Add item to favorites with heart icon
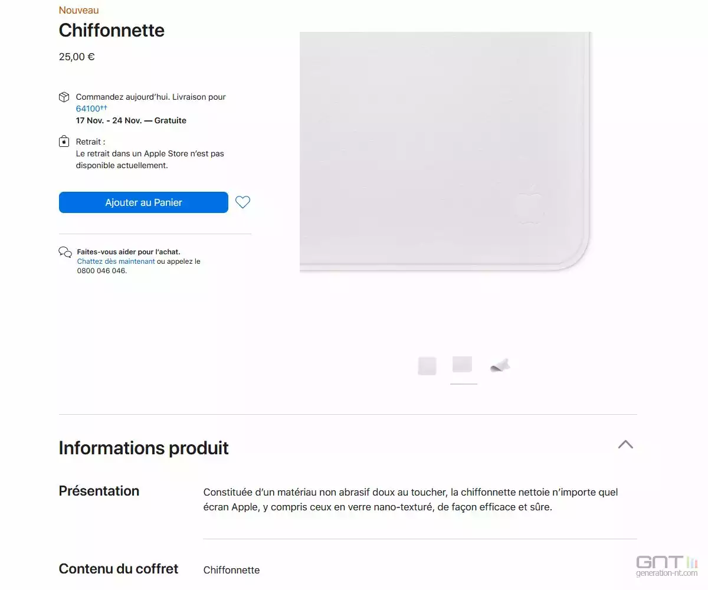708x590 pixels. tap(242, 202)
